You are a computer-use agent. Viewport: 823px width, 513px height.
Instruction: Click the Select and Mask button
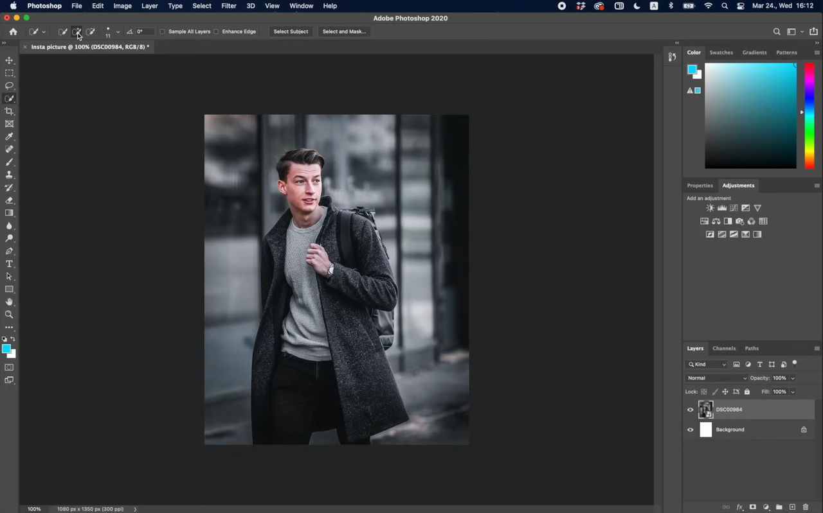pos(344,31)
